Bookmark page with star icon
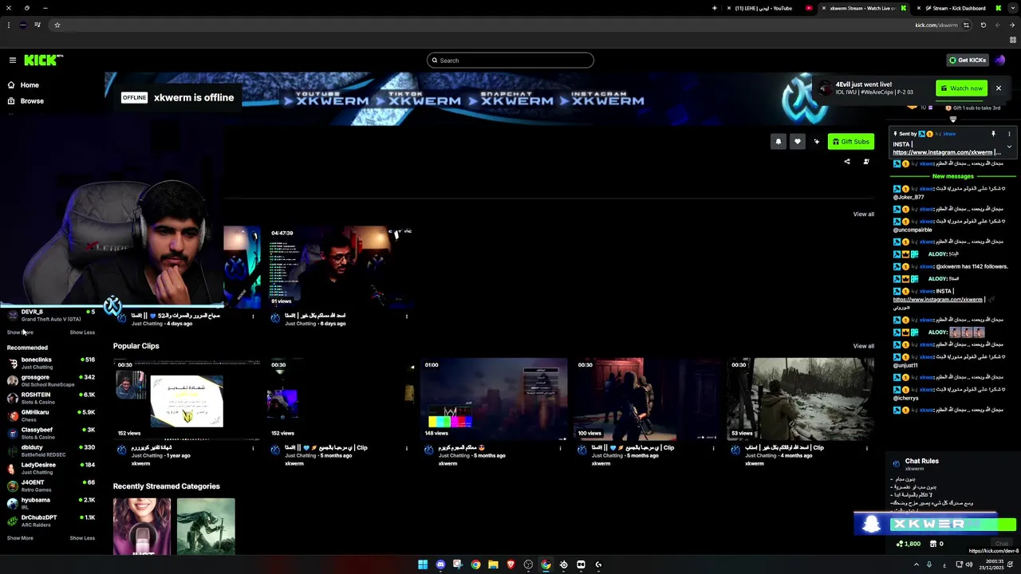Viewport: 1021px width, 574px height. click(57, 25)
